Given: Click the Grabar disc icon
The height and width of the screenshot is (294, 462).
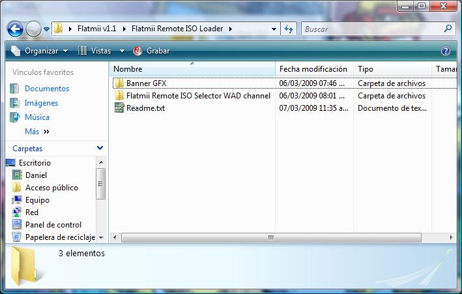Looking at the screenshot, I should (137, 51).
